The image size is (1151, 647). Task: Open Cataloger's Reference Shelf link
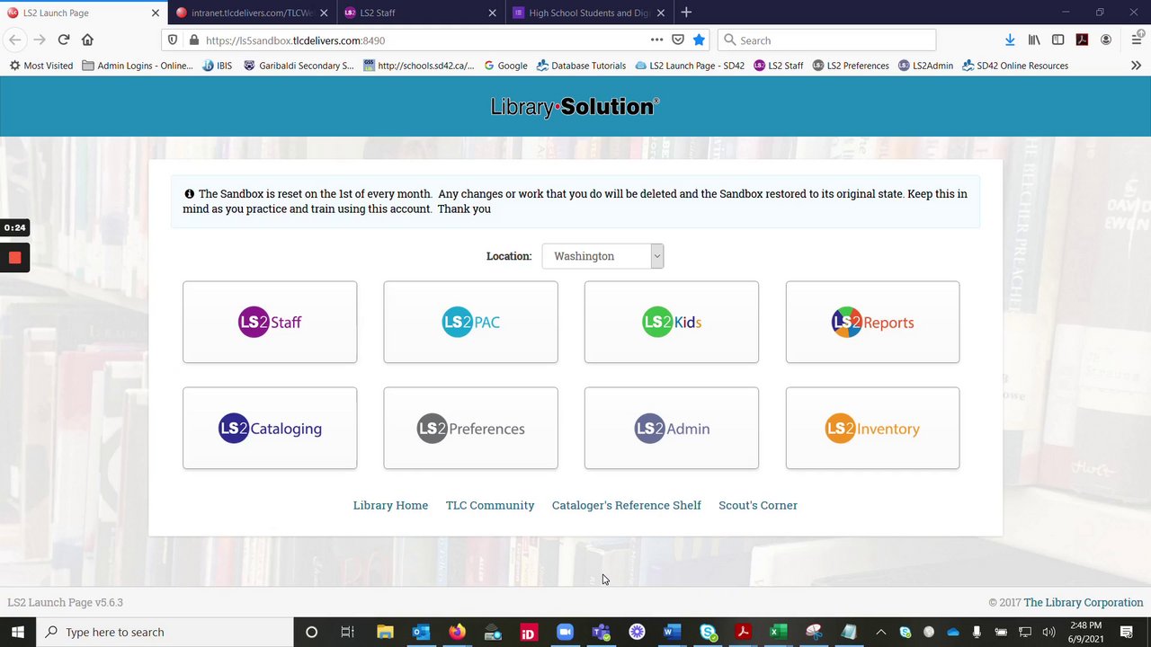627,505
